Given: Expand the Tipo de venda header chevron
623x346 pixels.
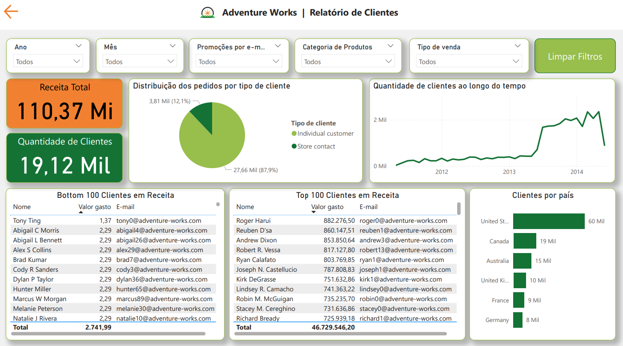Looking at the screenshot, I should [518, 46].
